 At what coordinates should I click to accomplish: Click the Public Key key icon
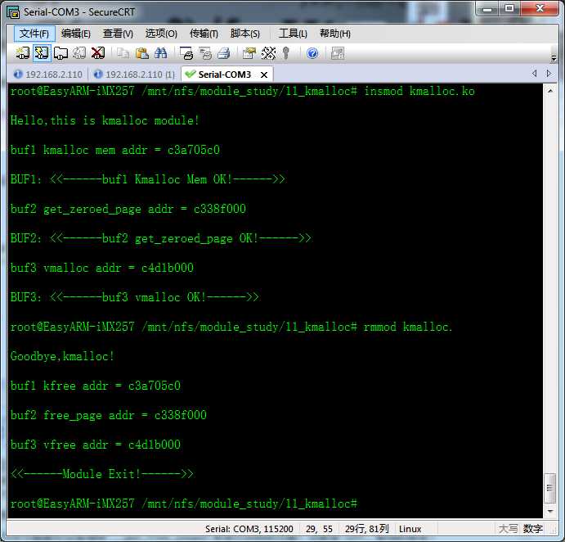[286, 53]
